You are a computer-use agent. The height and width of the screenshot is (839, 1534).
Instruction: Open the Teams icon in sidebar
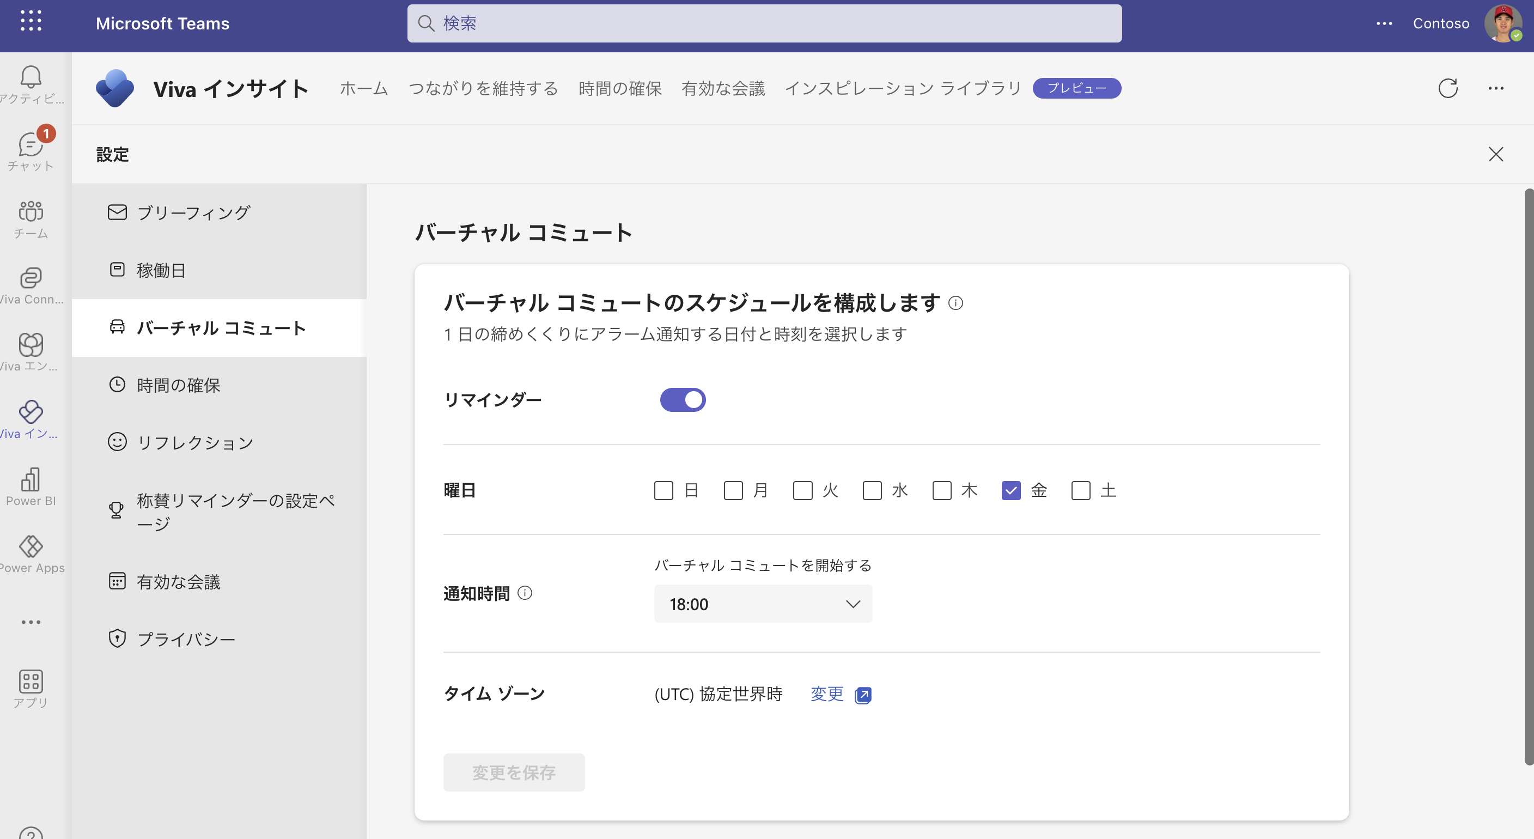point(31,212)
